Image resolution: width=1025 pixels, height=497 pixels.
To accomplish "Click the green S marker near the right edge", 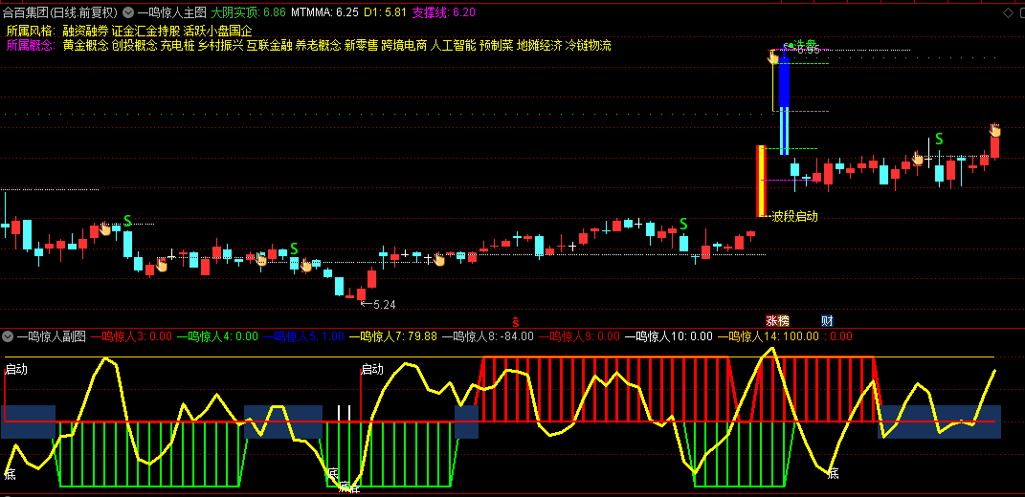I will [x=939, y=140].
